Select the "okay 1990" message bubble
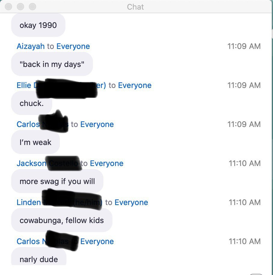 coord(38,25)
